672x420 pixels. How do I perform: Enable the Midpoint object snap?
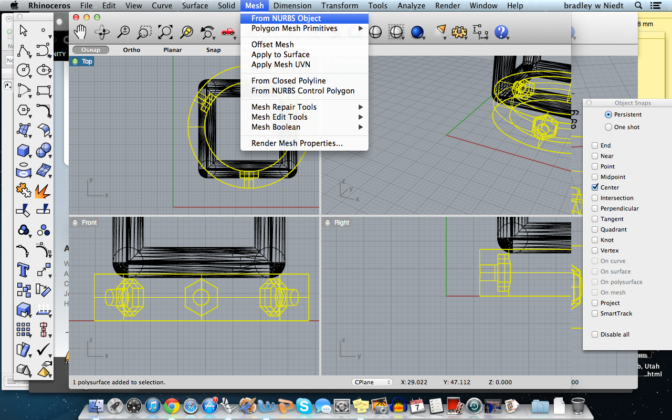[595, 177]
